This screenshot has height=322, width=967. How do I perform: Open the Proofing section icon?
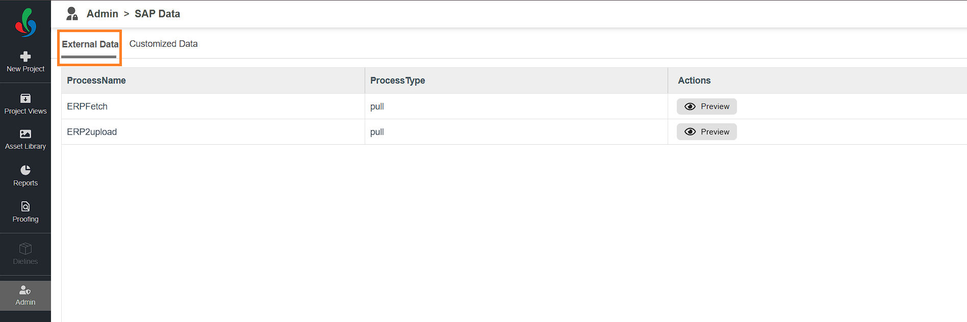click(x=26, y=206)
